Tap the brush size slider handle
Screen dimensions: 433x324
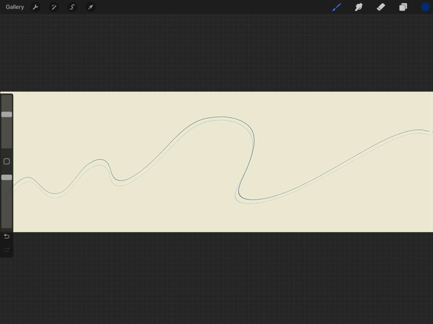pyautogui.click(x=6, y=114)
